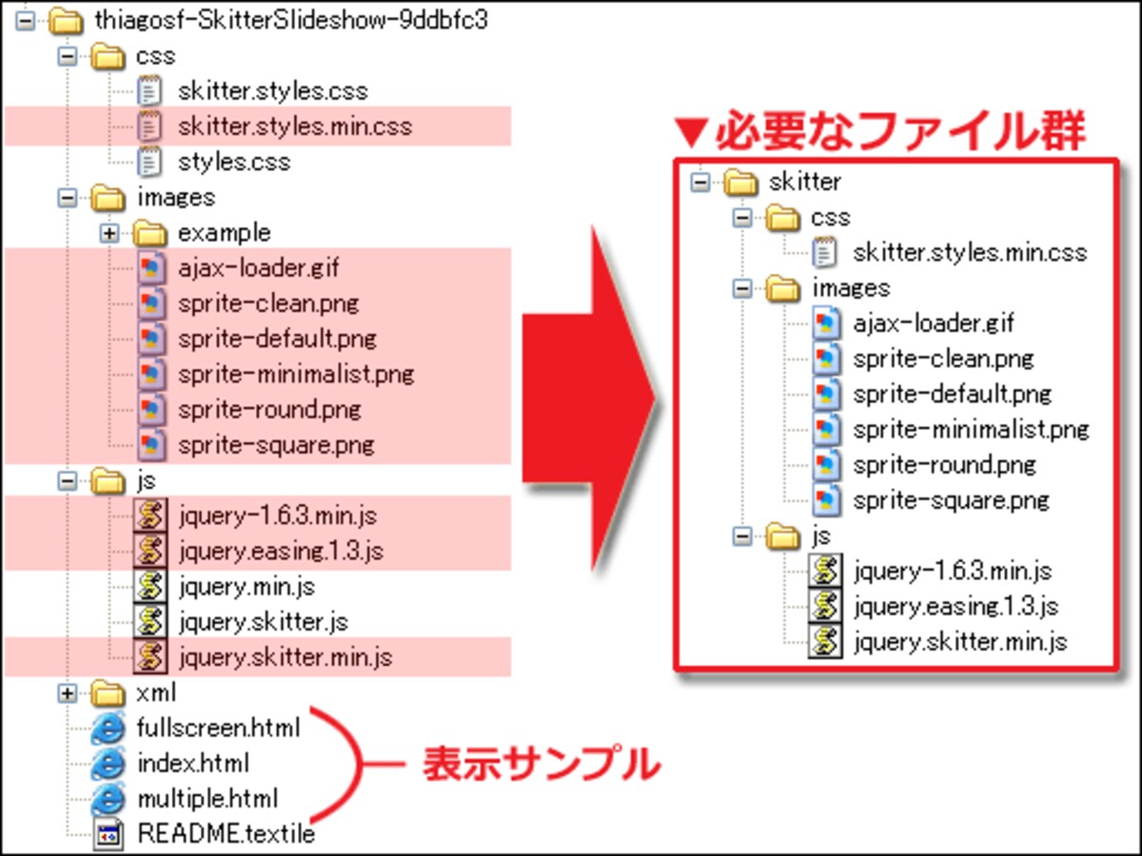Click the jquery.skitter.js script icon
The width and height of the screenshot is (1142, 856).
pos(149,622)
